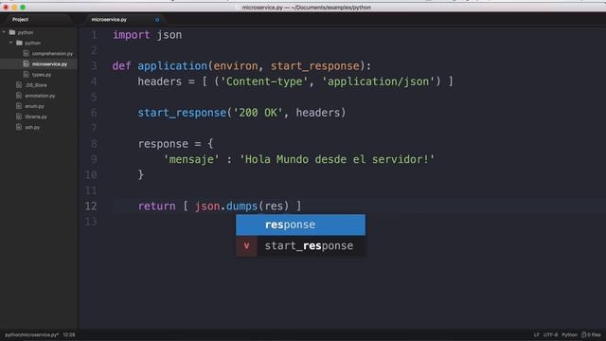Screen dimensions: 606x341
Task: Open .DS_Store in the tree
Action: coord(36,85)
